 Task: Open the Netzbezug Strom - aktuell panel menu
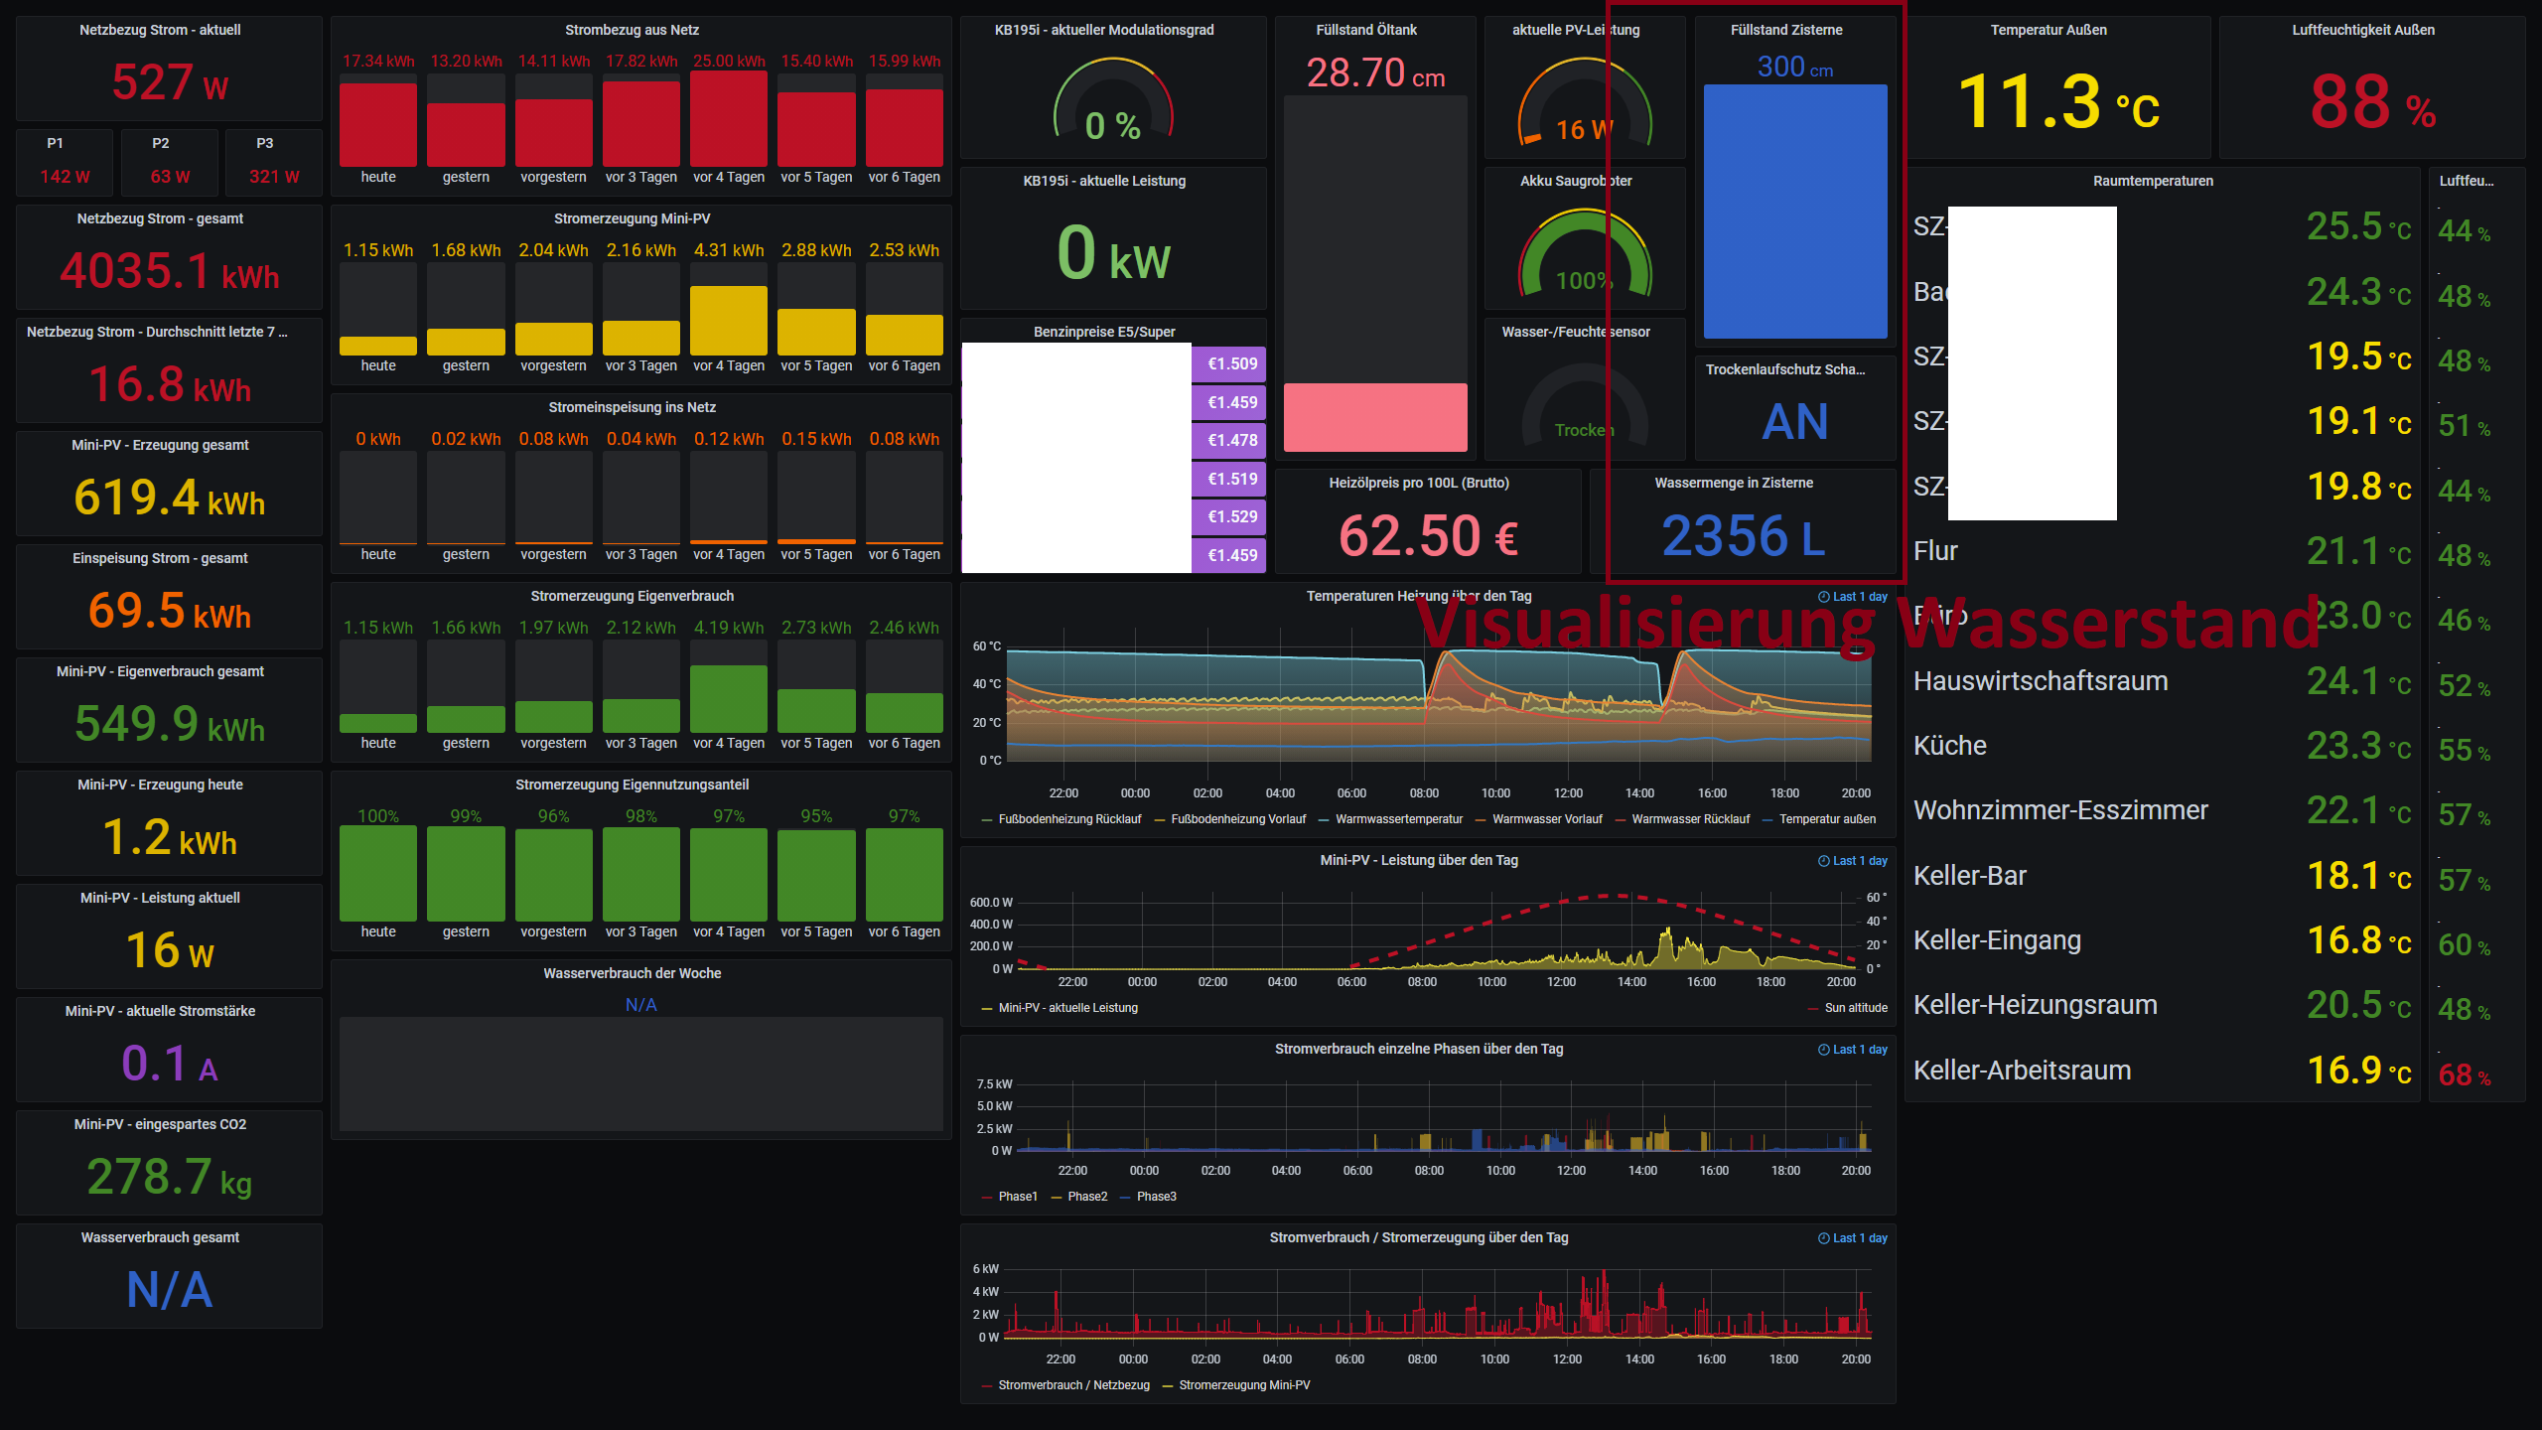(160, 31)
